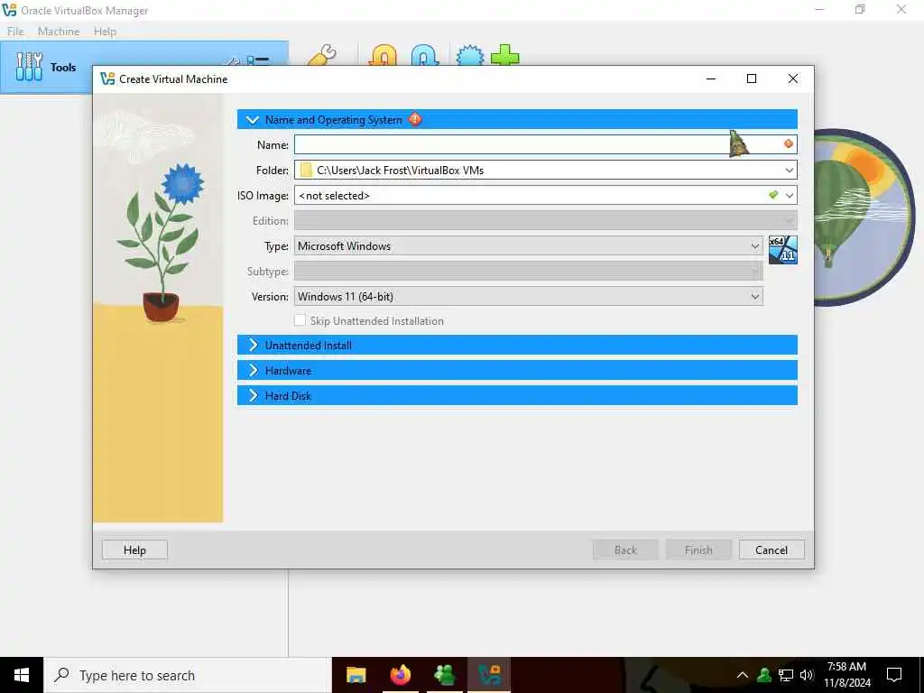This screenshot has height=693, width=924.
Task: Open Windows Start menu
Action: point(22,675)
